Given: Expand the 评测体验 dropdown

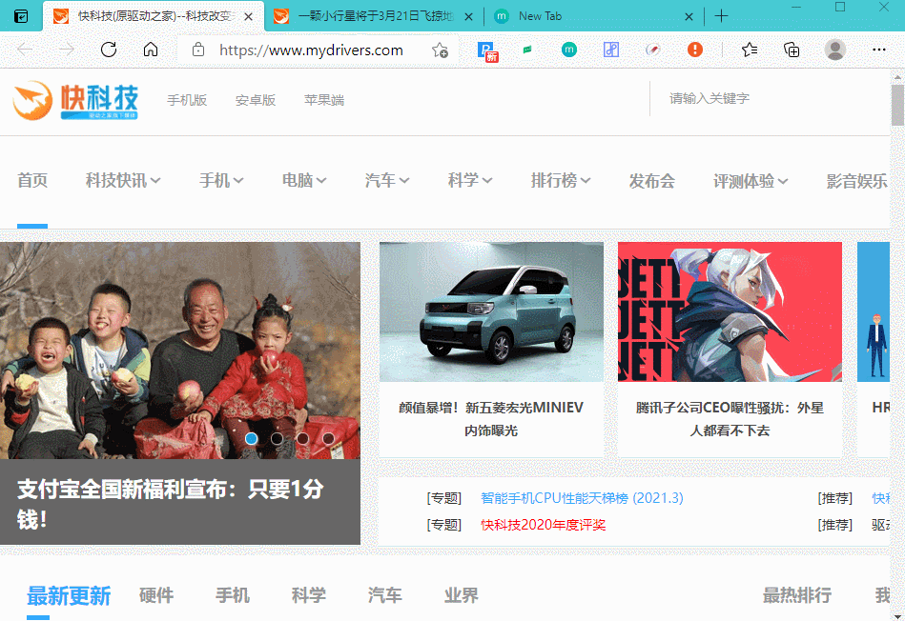Looking at the screenshot, I should click(x=751, y=180).
